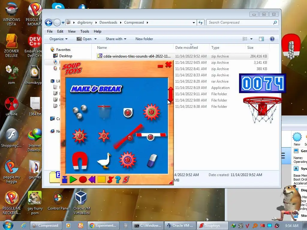307x230 pixels.
Task: Open Soup Toys help with blue question mark
Action: (118, 179)
